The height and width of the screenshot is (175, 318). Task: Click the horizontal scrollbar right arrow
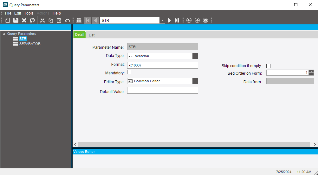pyautogui.click(x=315, y=144)
